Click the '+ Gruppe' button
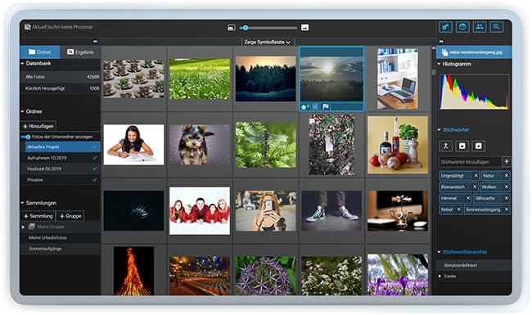 click(x=70, y=216)
